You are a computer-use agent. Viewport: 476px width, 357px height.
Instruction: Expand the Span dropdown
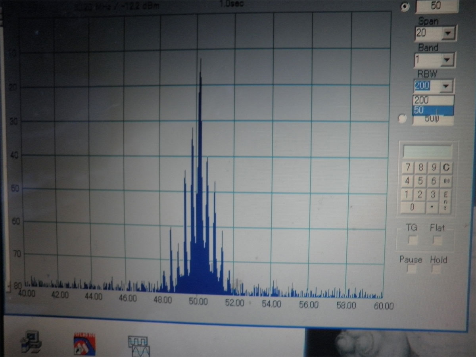[x=448, y=34]
